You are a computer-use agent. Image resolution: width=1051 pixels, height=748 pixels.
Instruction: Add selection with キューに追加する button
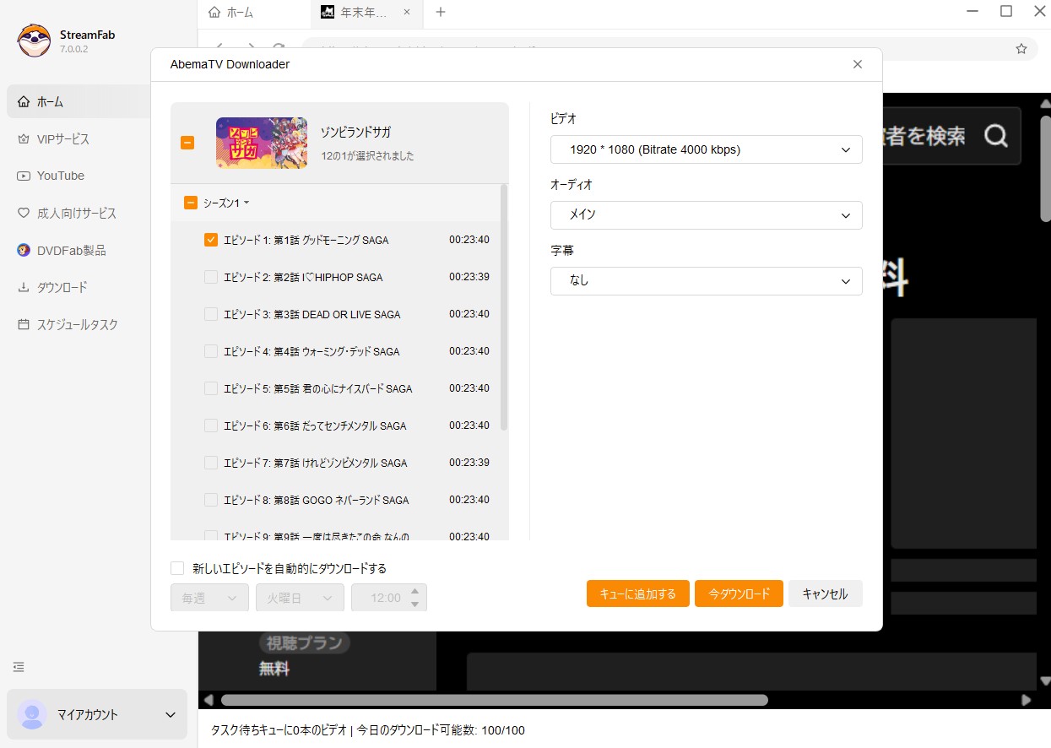pos(637,594)
